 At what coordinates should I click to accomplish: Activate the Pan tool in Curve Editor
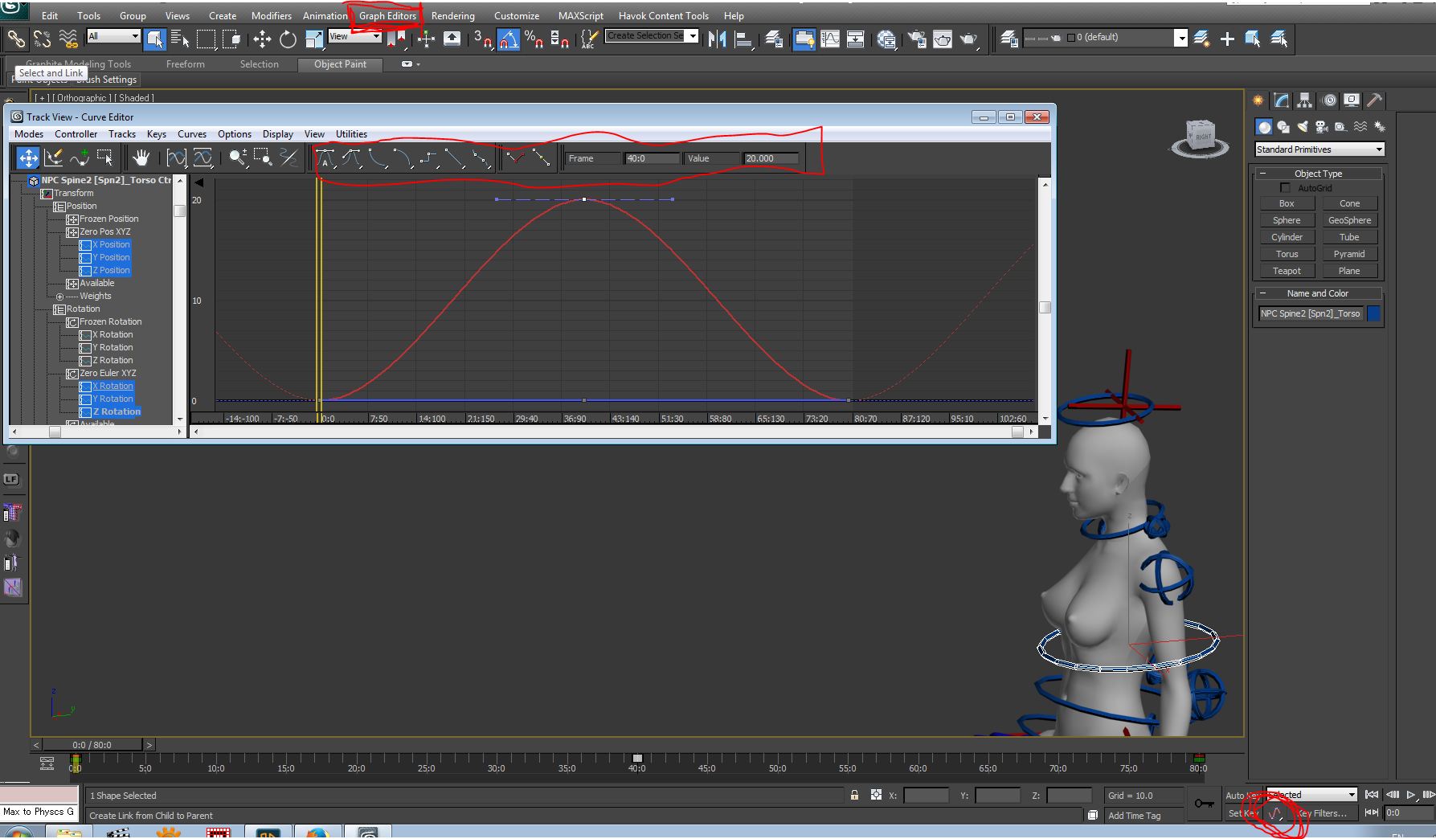pyautogui.click(x=141, y=158)
